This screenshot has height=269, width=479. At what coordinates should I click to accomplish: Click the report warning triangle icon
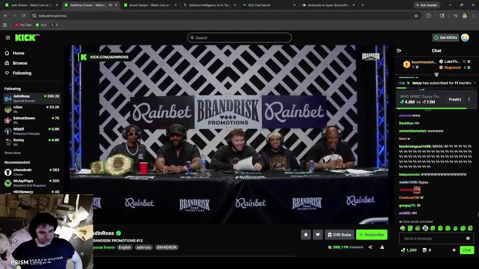(x=382, y=247)
